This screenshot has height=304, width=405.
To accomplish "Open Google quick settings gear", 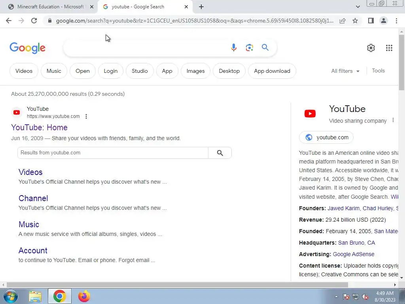I will (371, 48).
